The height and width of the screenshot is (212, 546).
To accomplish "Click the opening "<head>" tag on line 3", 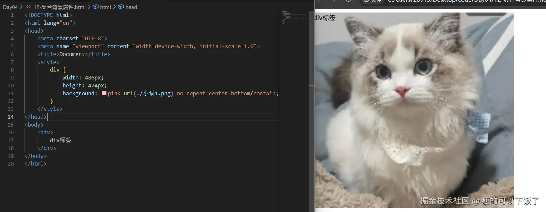I will [34, 31].
